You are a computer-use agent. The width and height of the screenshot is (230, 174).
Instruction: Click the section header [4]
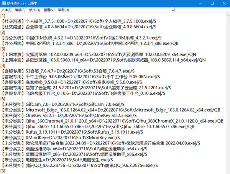click(x=3, y=66)
